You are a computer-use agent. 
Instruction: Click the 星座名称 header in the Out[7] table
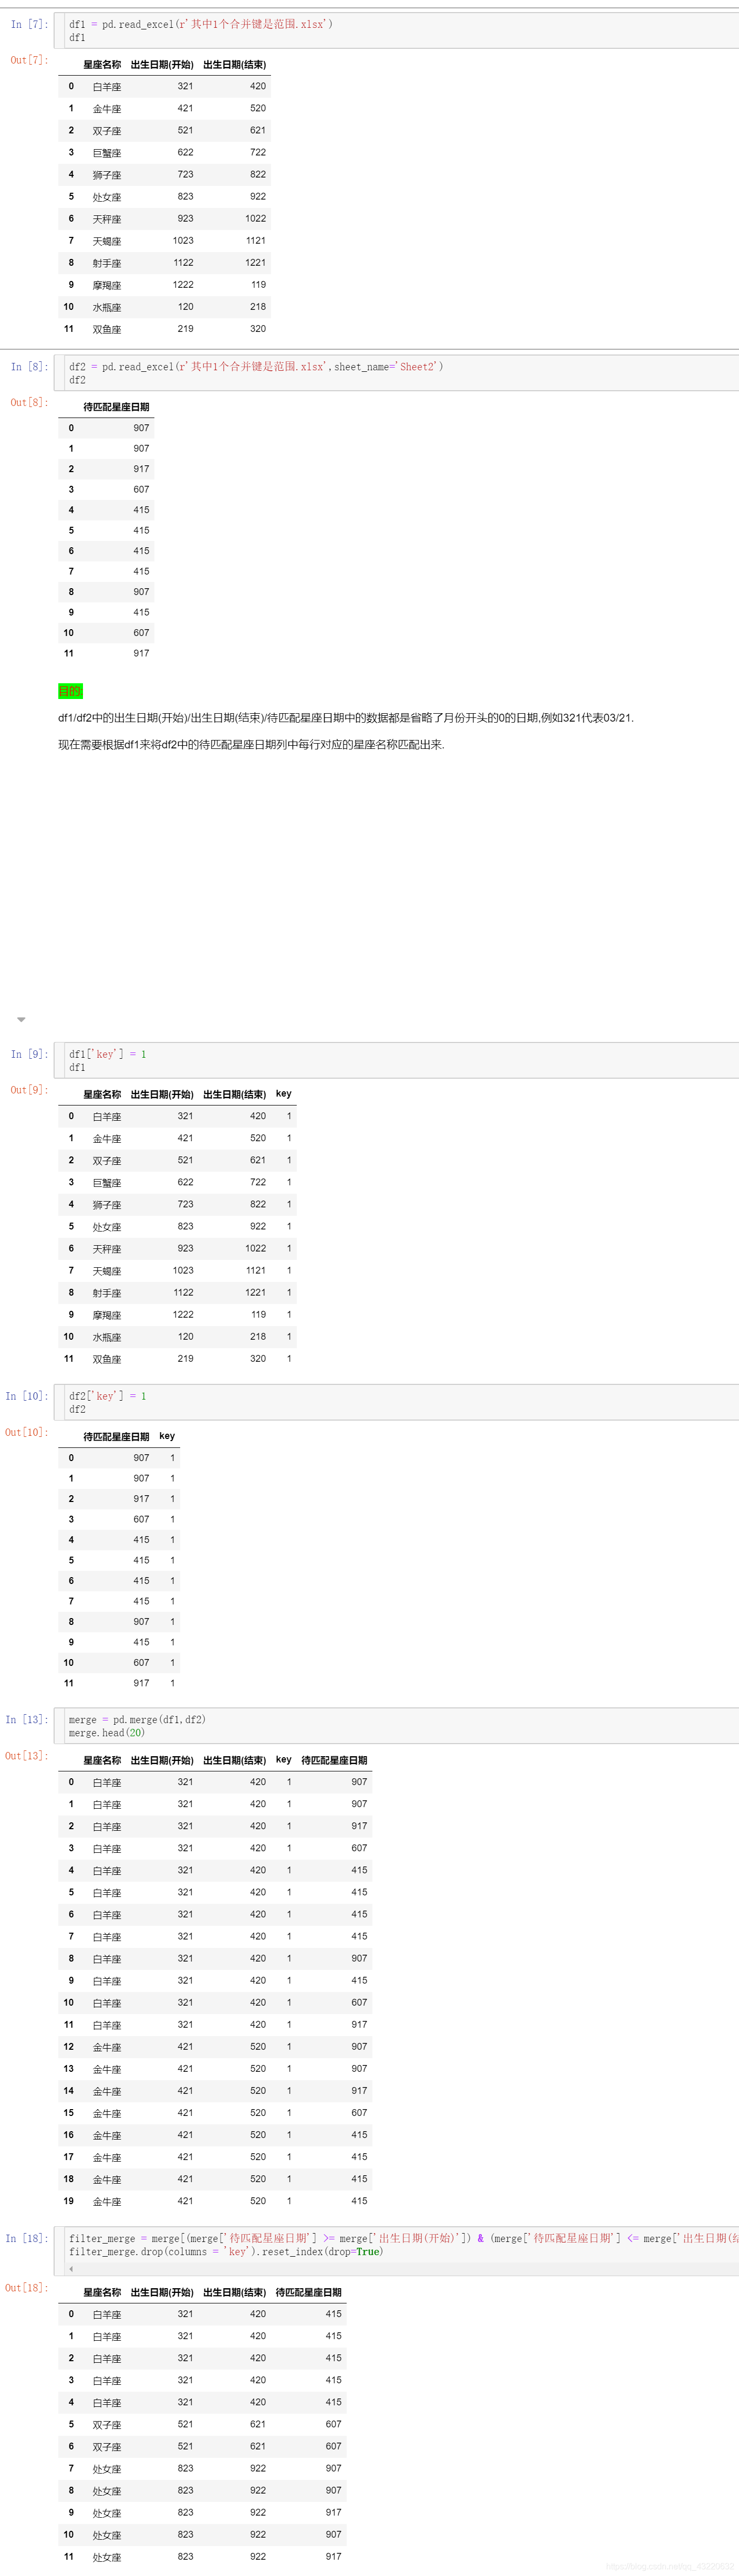(102, 65)
